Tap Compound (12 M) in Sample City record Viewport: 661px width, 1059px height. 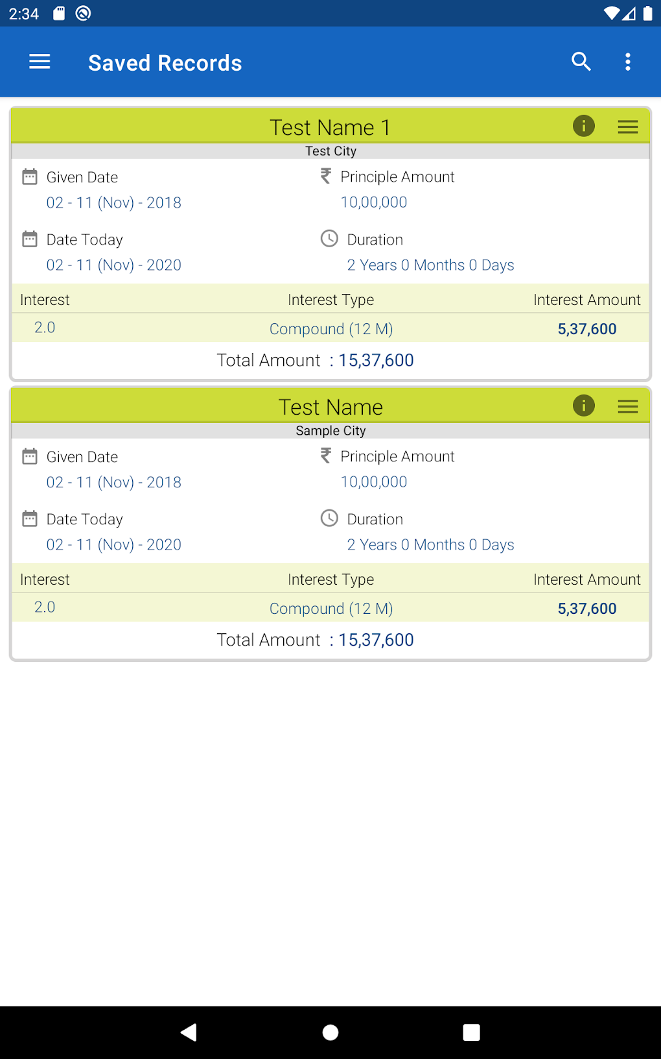(330, 609)
